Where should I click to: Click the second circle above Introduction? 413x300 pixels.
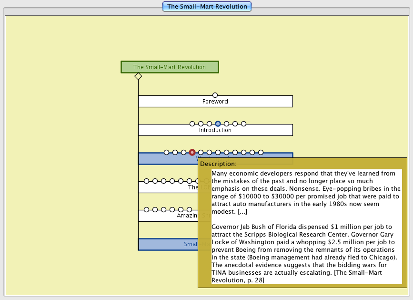(x=201, y=124)
